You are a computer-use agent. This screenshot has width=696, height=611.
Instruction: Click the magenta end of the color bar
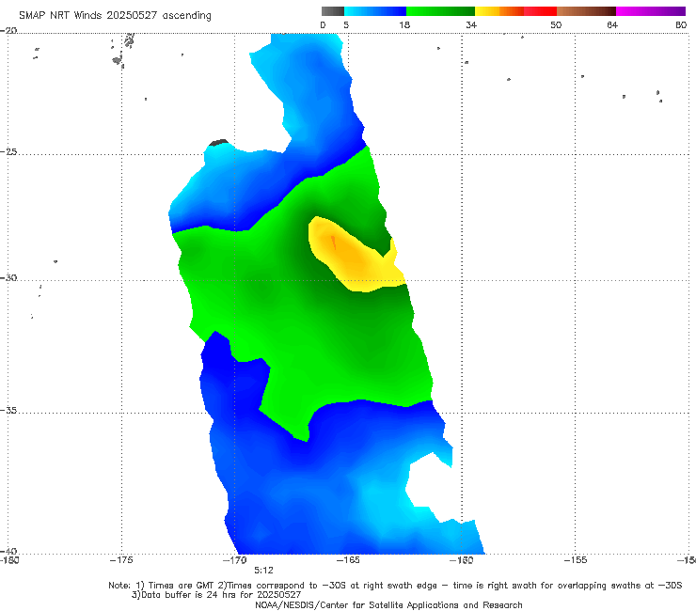pos(651,11)
